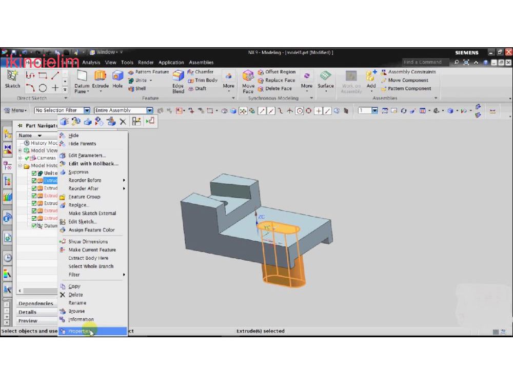This screenshot has height=385, width=513.
Task: Click the Move Component tool
Action: pyautogui.click(x=404, y=80)
